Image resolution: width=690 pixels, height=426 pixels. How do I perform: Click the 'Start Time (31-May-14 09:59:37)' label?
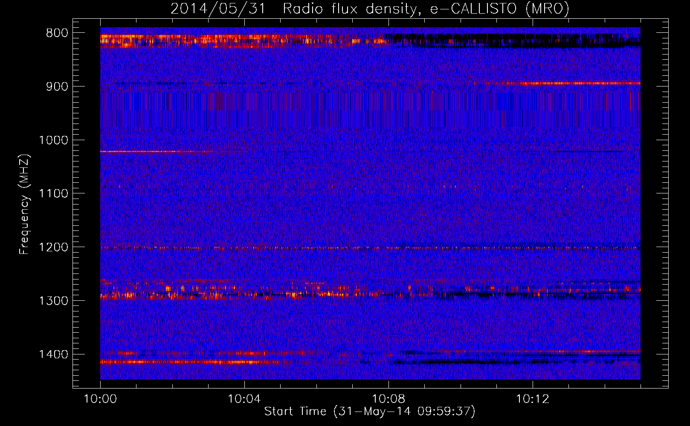(370, 412)
